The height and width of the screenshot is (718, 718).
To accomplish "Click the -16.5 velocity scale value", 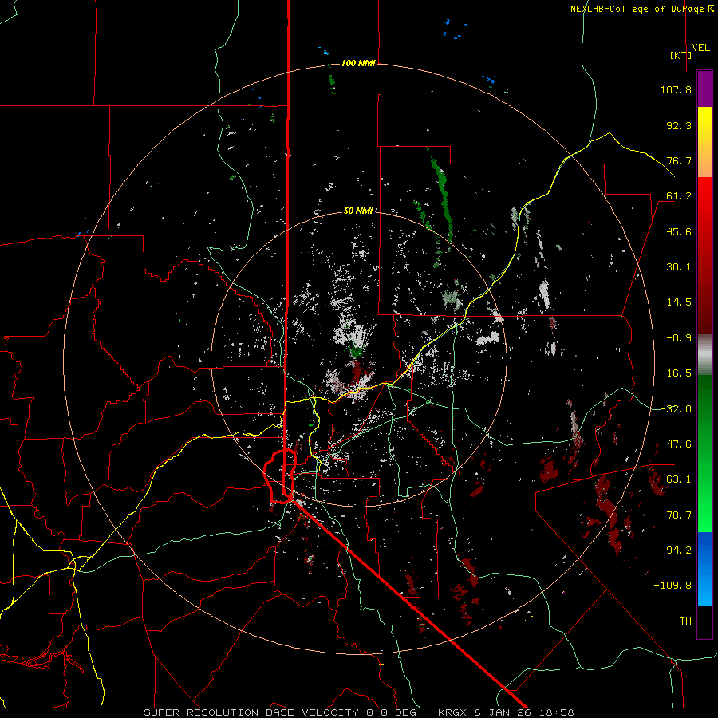I will pyautogui.click(x=676, y=373).
